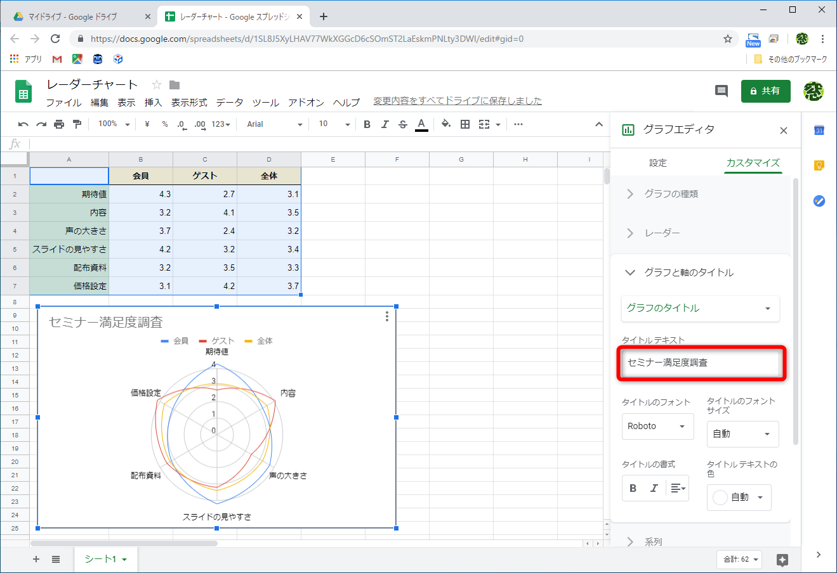Click the 変更内容をすべてドライブに保存しました link
This screenshot has height=573, width=837.
point(458,101)
